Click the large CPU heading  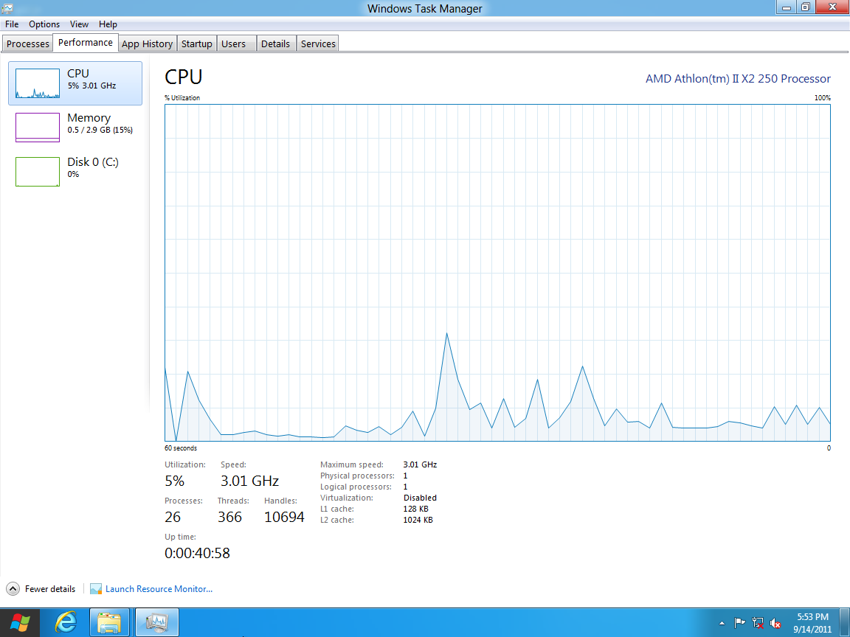tap(183, 77)
